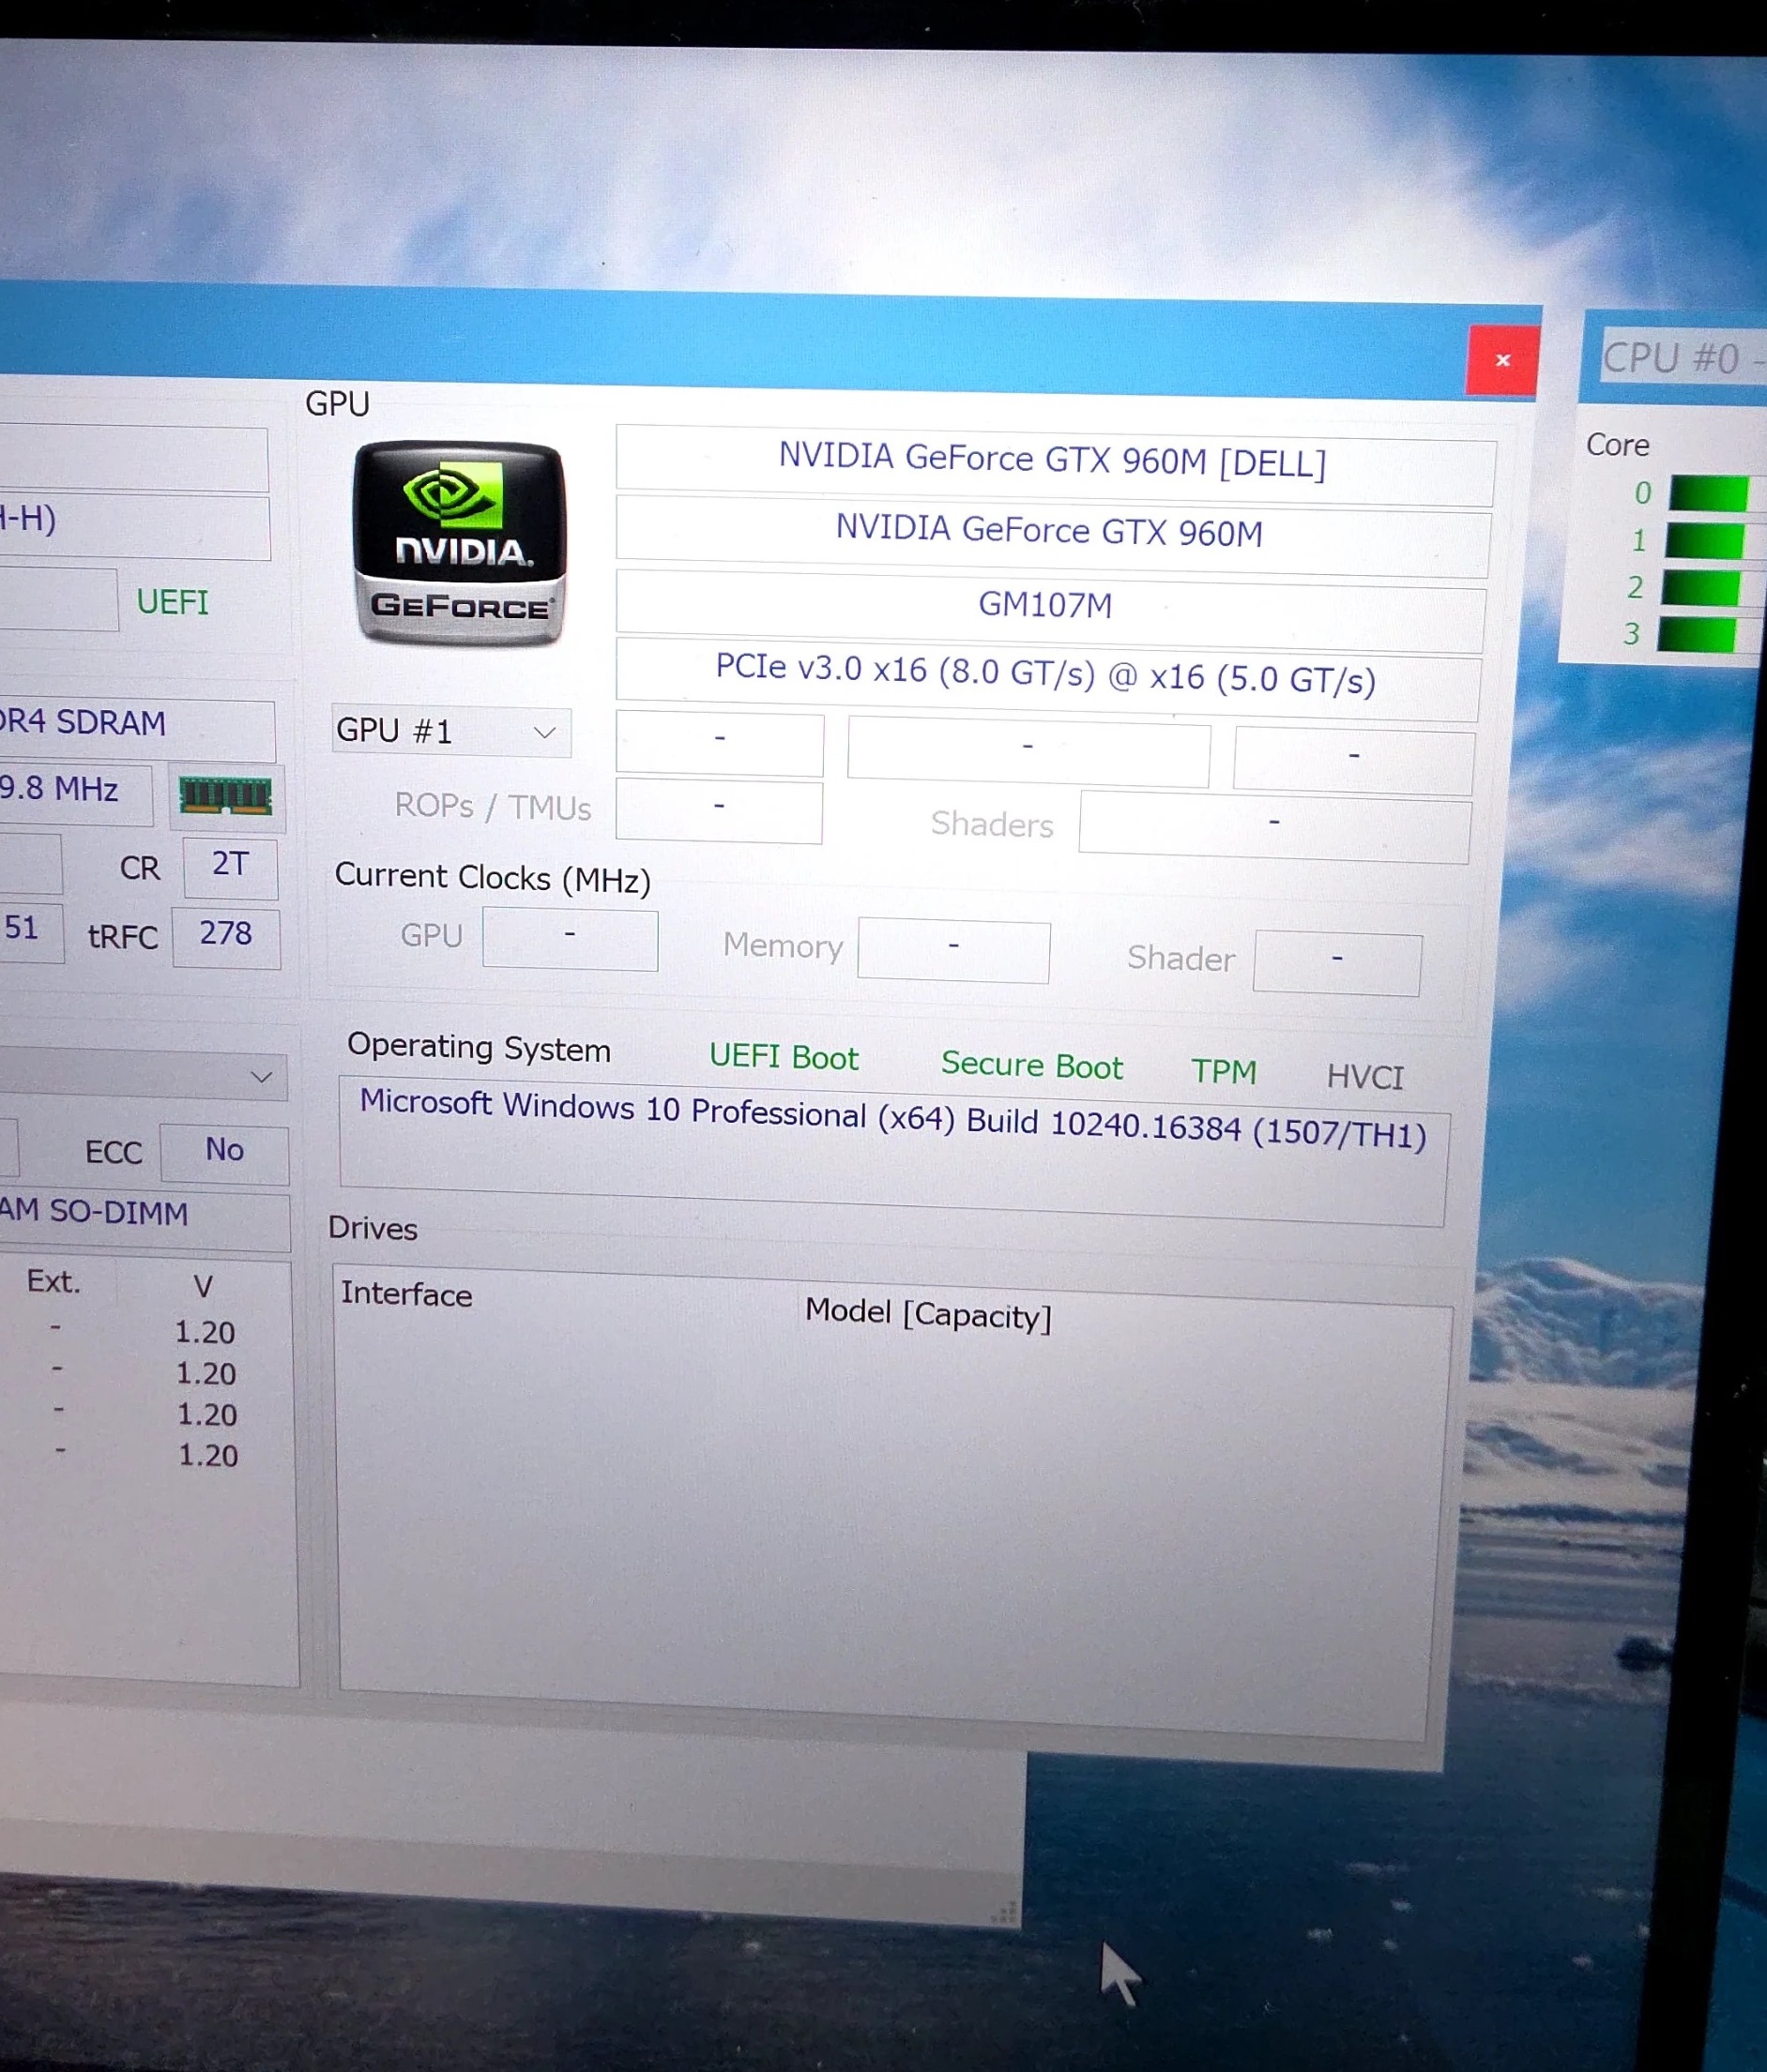Viewport: 1767px width, 2072px height.
Task: Click the NVIDIA GeForce logo image
Action: pos(459,543)
